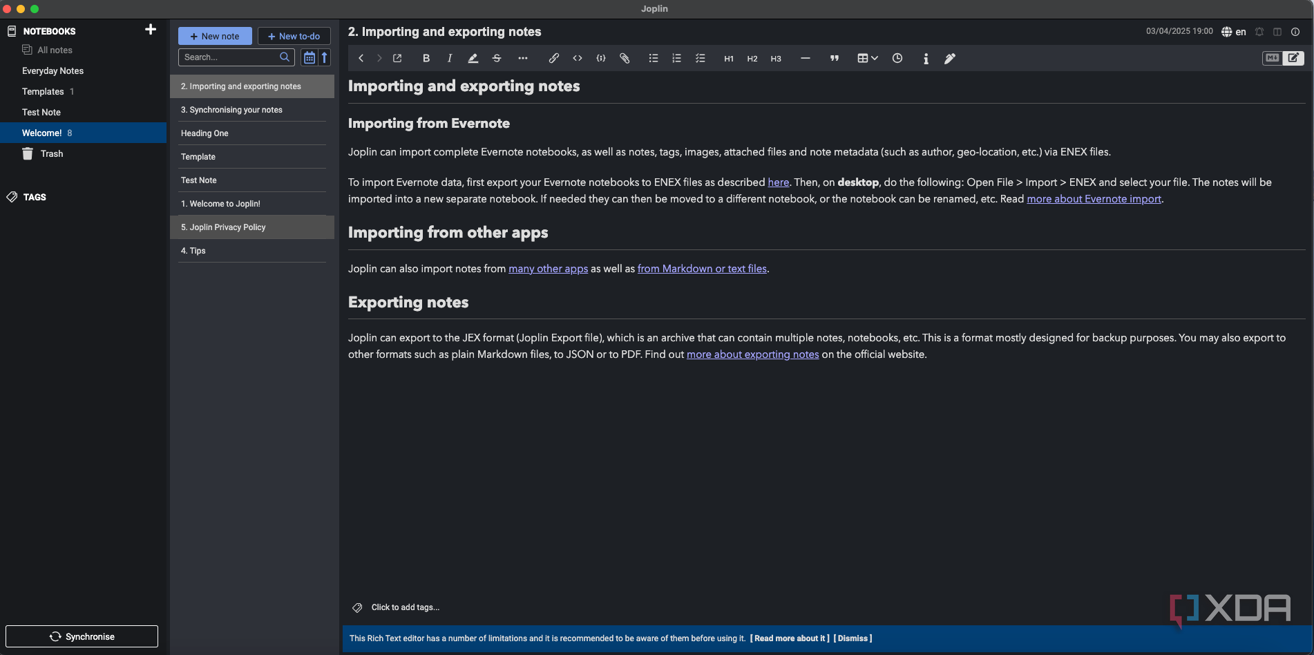The width and height of the screenshot is (1314, 655).
Task: Insert a block quote
Action: point(835,59)
